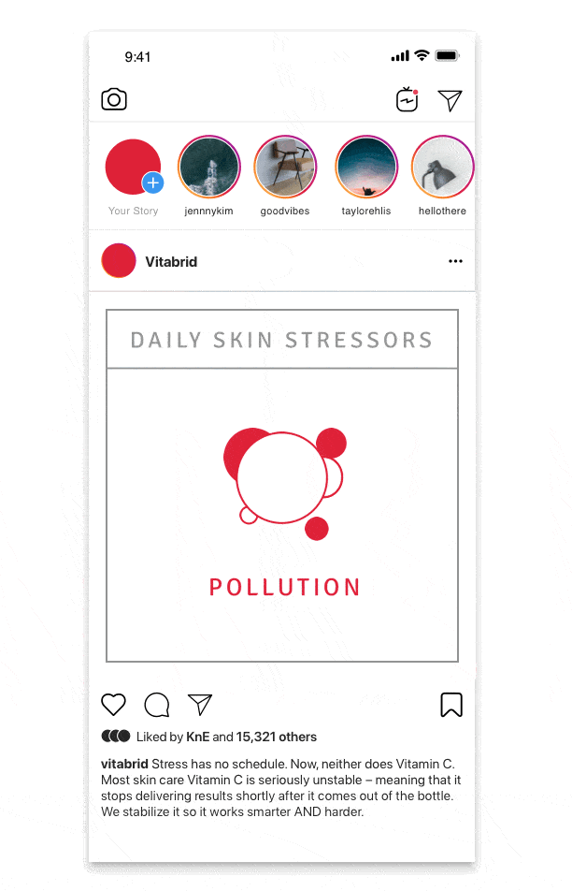The width and height of the screenshot is (572, 891).
Task: View hellothere story with lamp photo
Action: pos(442,167)
